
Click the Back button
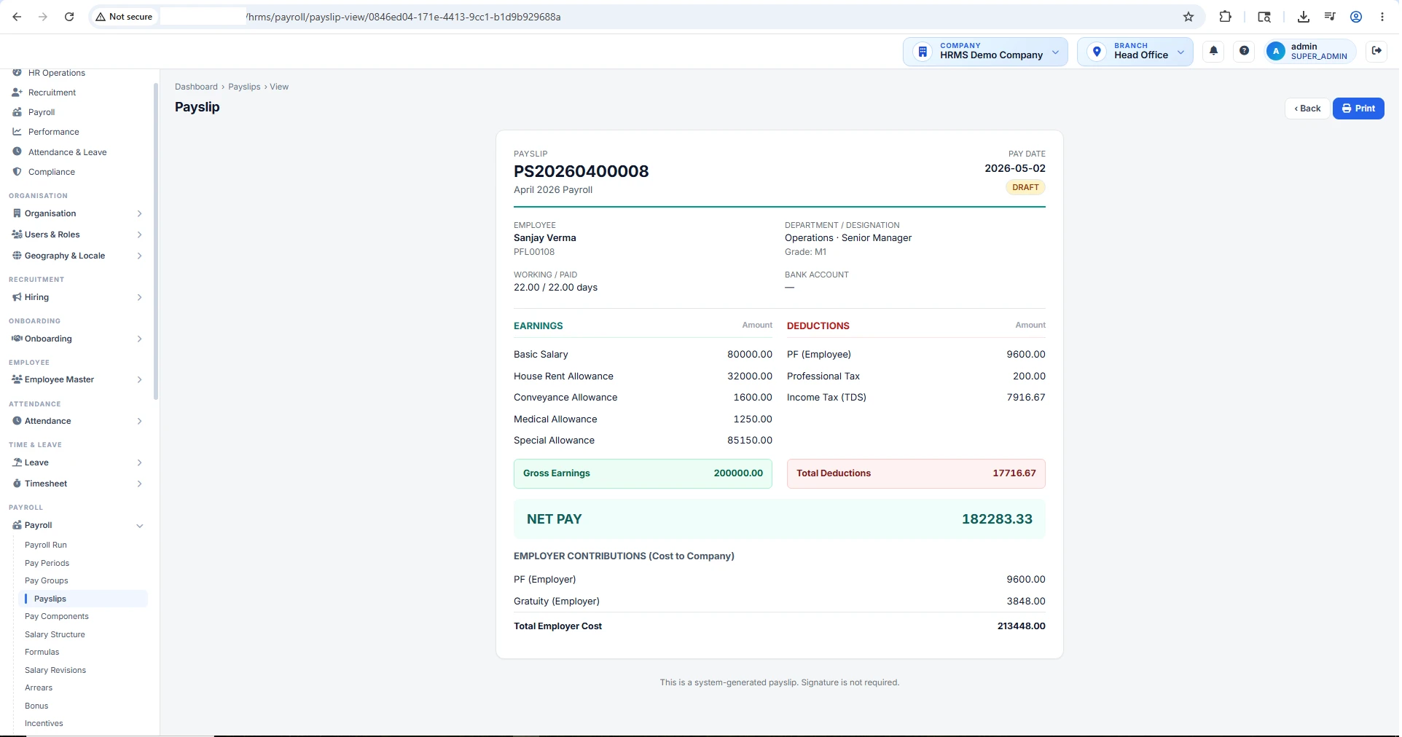click(x=1307, y=109)
